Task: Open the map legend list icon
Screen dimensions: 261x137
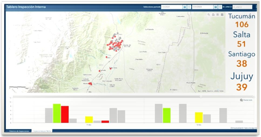Action: 218,15
